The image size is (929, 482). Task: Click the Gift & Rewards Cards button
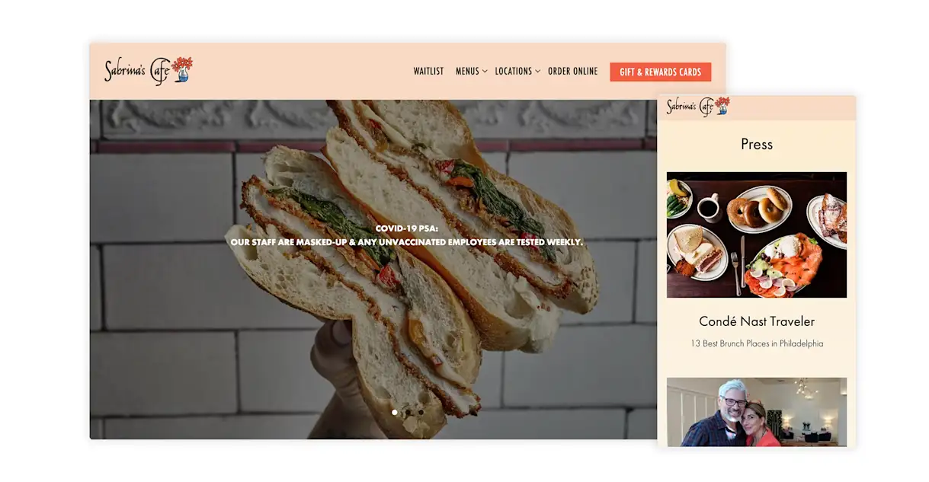[661, 72]
